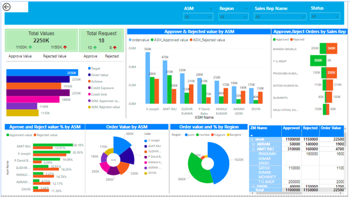Collapse the vivek row in matrix
Image resolution: width=350 pixels, height=197 pixels.
[252, 139]
